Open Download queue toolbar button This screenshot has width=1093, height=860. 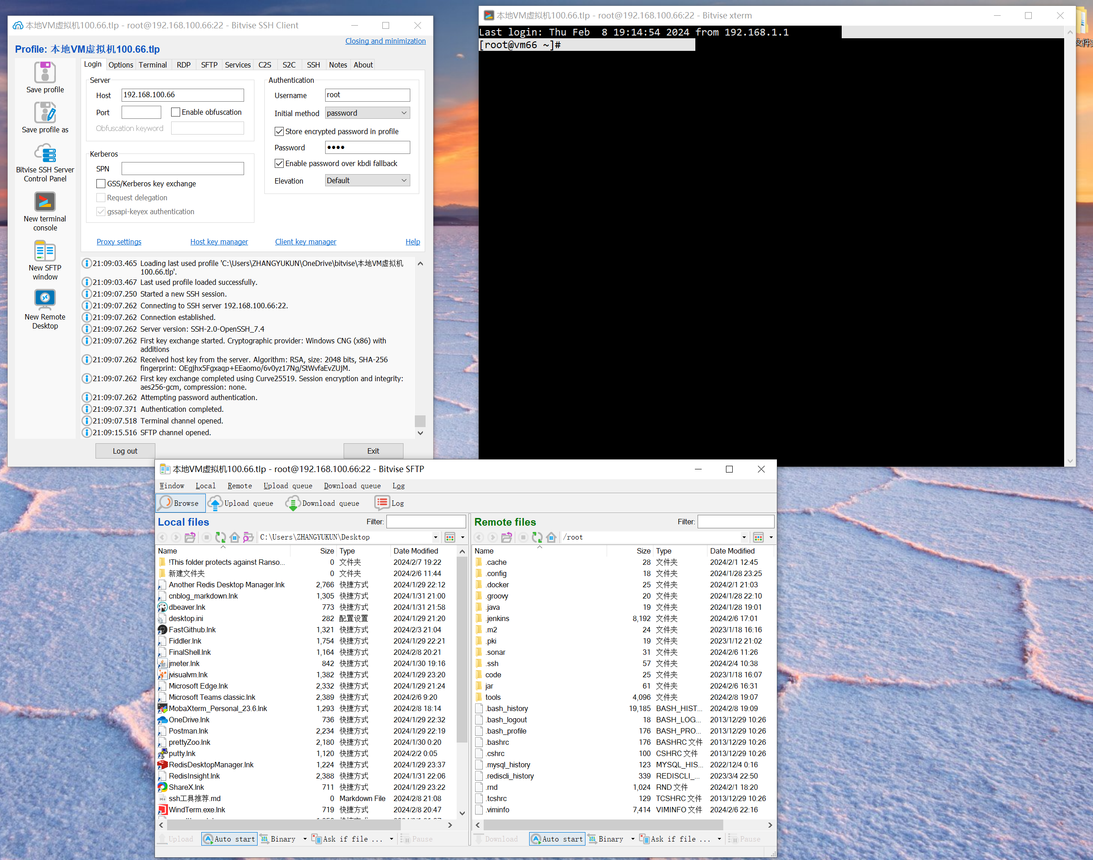pos(322,503)
